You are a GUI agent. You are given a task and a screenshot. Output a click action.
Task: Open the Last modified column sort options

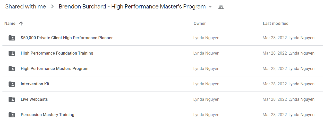(x=276, y=23)
